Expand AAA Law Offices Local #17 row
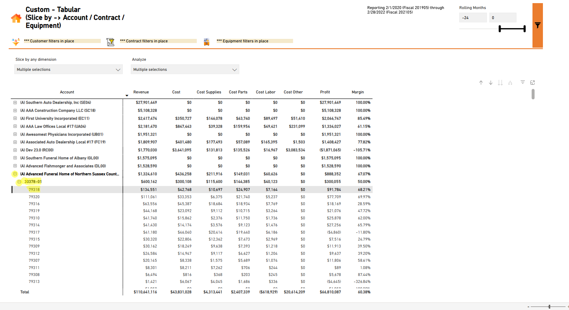The image size is (569, 310). click(x=15, y=126)
